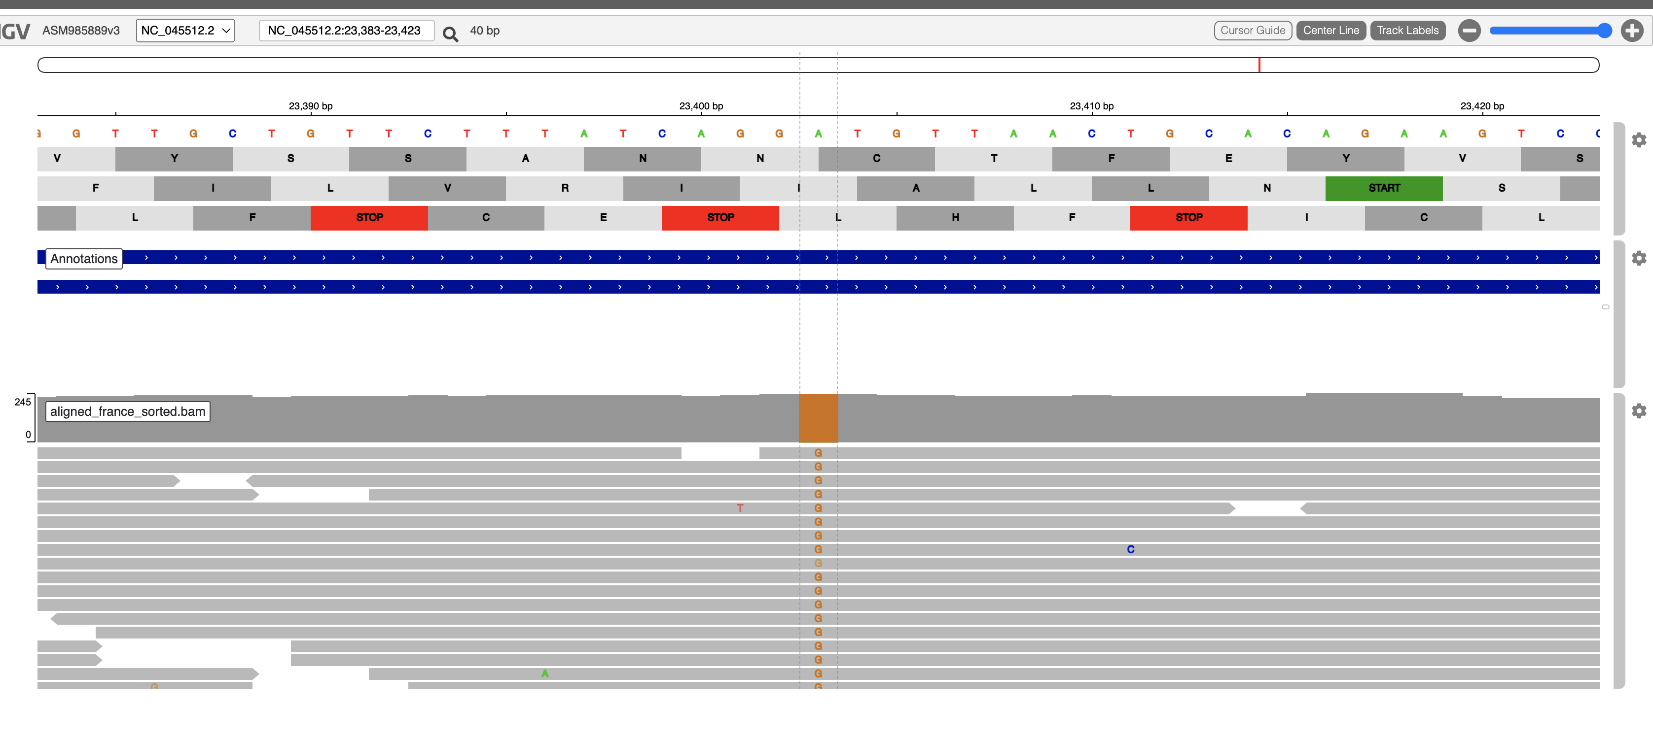Click the locus input field
The image size is (1653, 739).
coord(347,30)
